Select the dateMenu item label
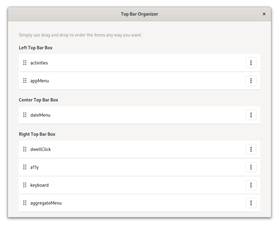The width and height of the screenshot is (279, 226). click(40, 115)
